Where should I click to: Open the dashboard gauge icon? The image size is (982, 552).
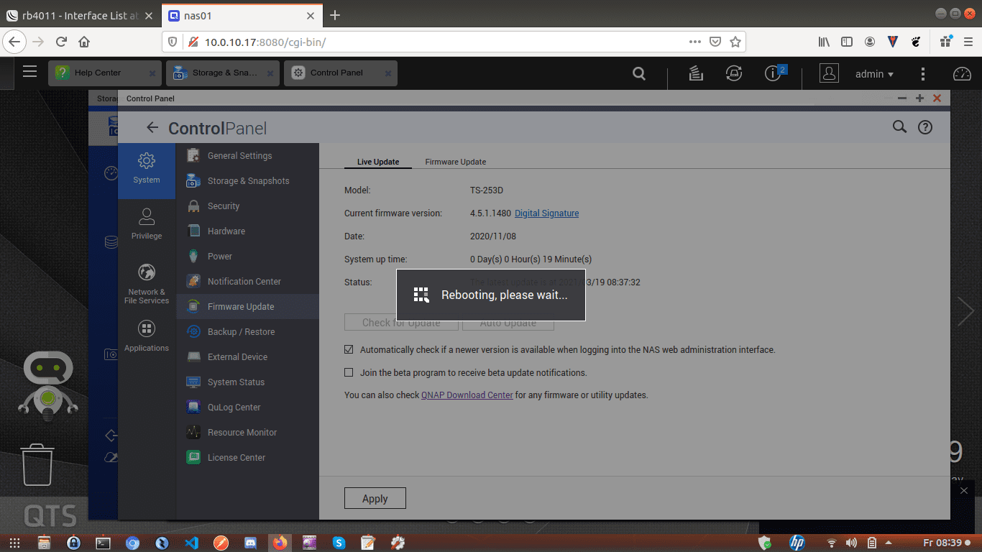pyautogui.click(x=962, y=73)
